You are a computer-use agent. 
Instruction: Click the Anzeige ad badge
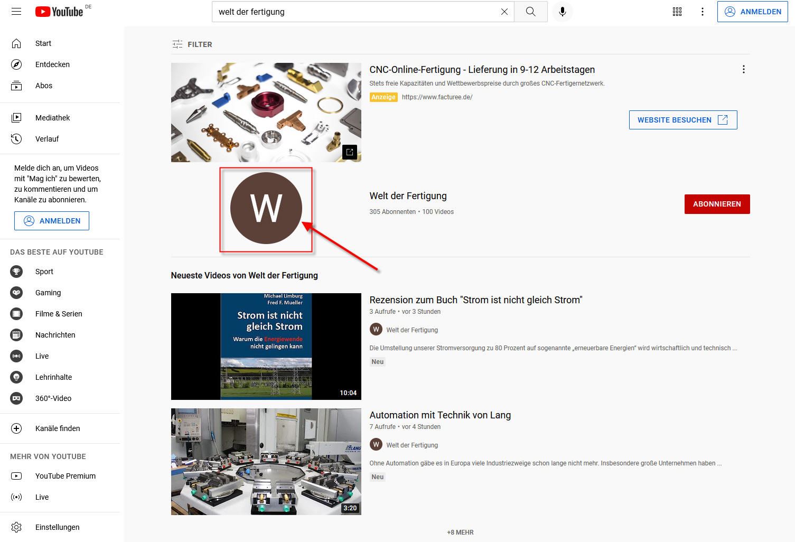pos(384,97)
